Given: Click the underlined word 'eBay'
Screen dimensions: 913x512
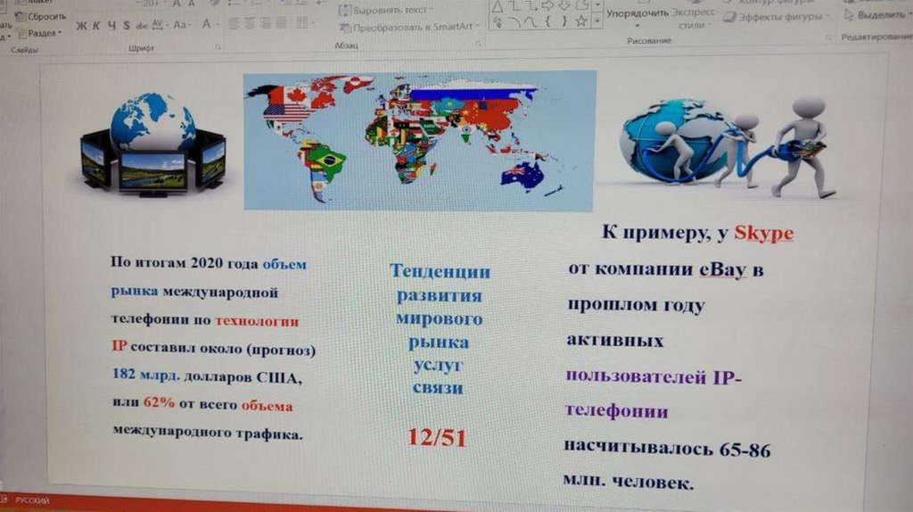Looking at the screenshot, I should [722, 269].
